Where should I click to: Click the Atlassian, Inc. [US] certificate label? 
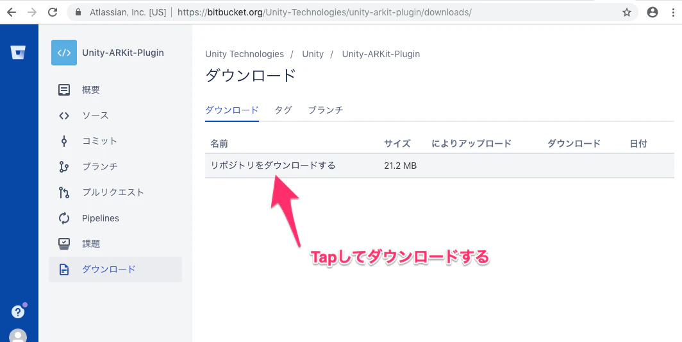coord(128,13)
